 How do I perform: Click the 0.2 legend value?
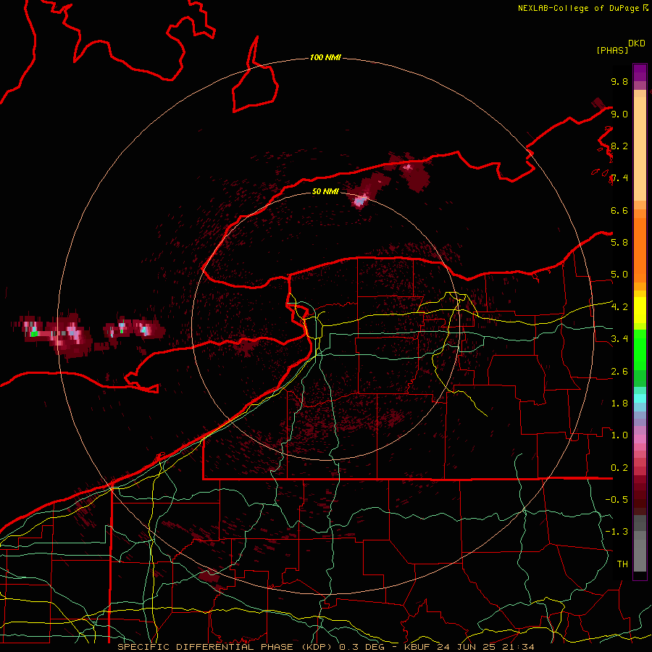point(619,468)
